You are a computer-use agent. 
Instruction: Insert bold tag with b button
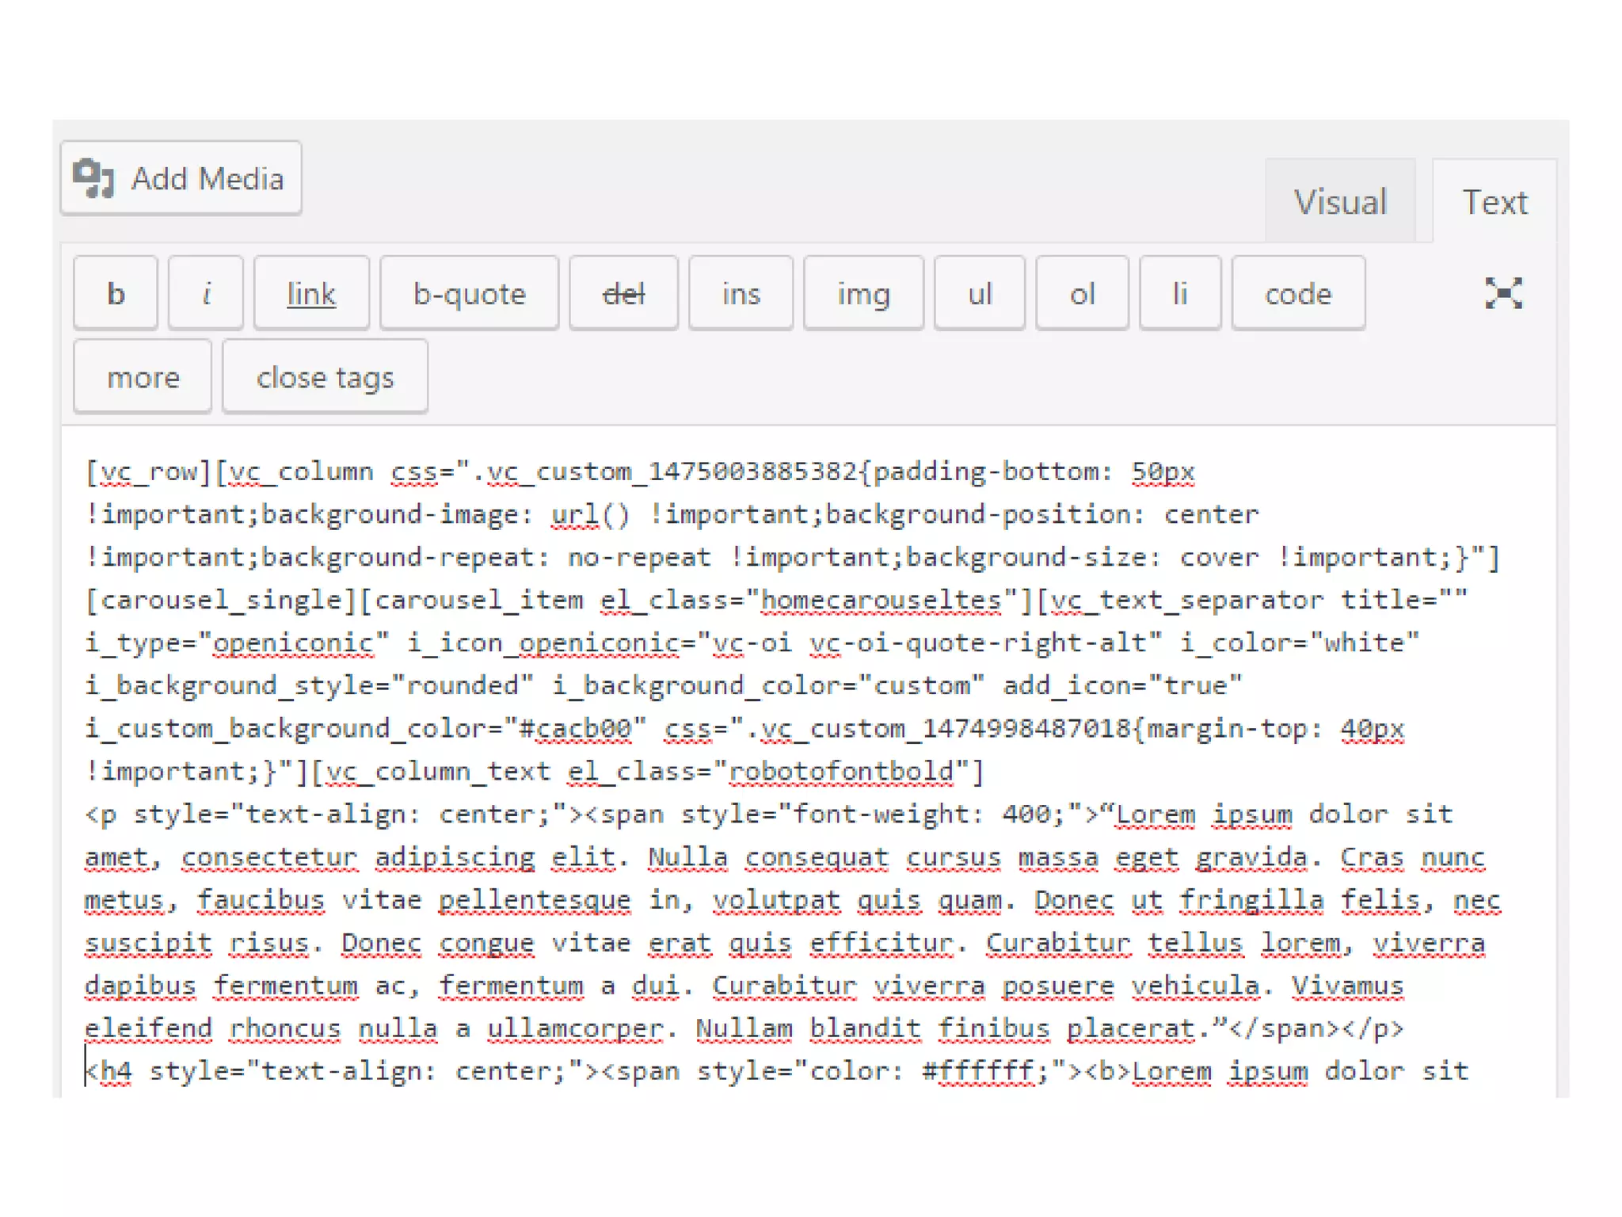(x=116, y=293)
